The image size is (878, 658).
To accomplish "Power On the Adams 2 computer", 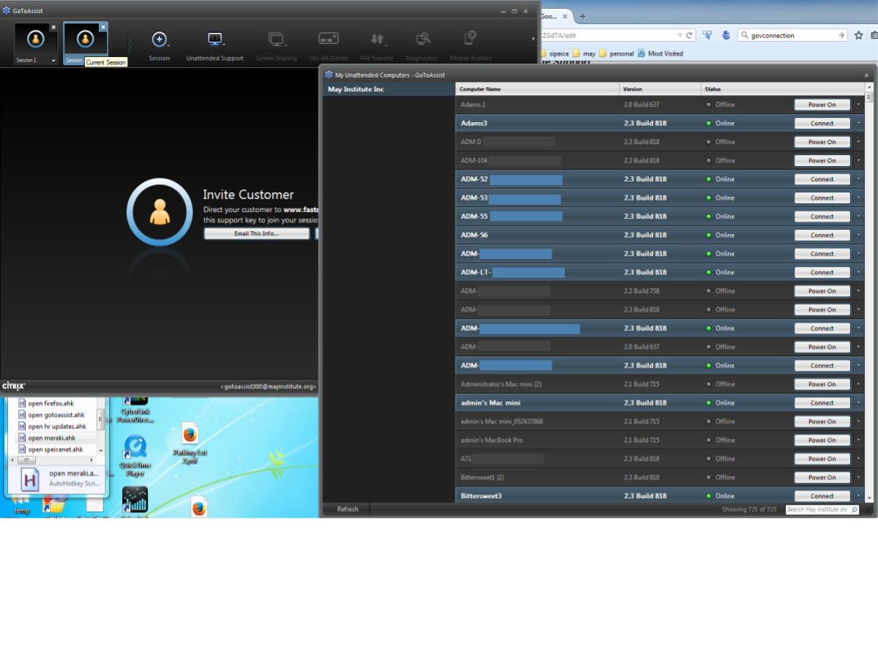I will [822, 105].
